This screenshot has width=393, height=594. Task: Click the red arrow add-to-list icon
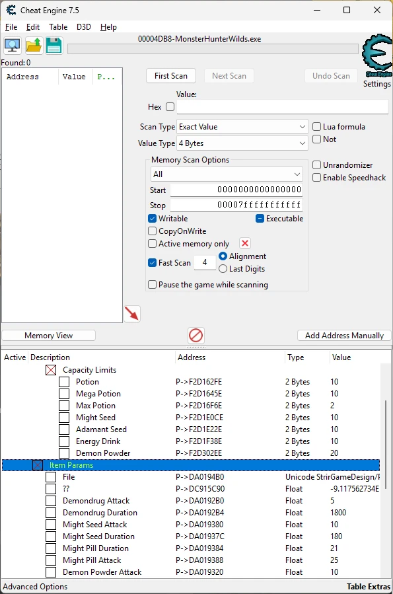tap(132, 314)
